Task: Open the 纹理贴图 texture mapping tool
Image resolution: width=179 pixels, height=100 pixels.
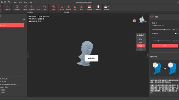Action: click(89, 7)
